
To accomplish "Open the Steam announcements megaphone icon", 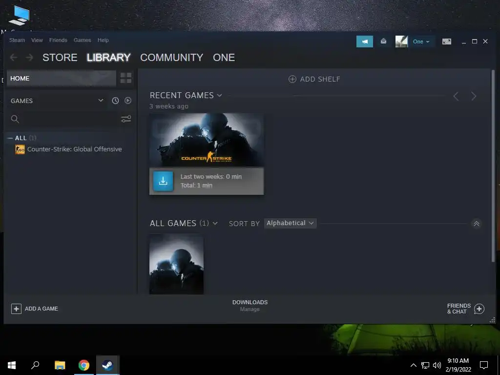I will point(364,42).
